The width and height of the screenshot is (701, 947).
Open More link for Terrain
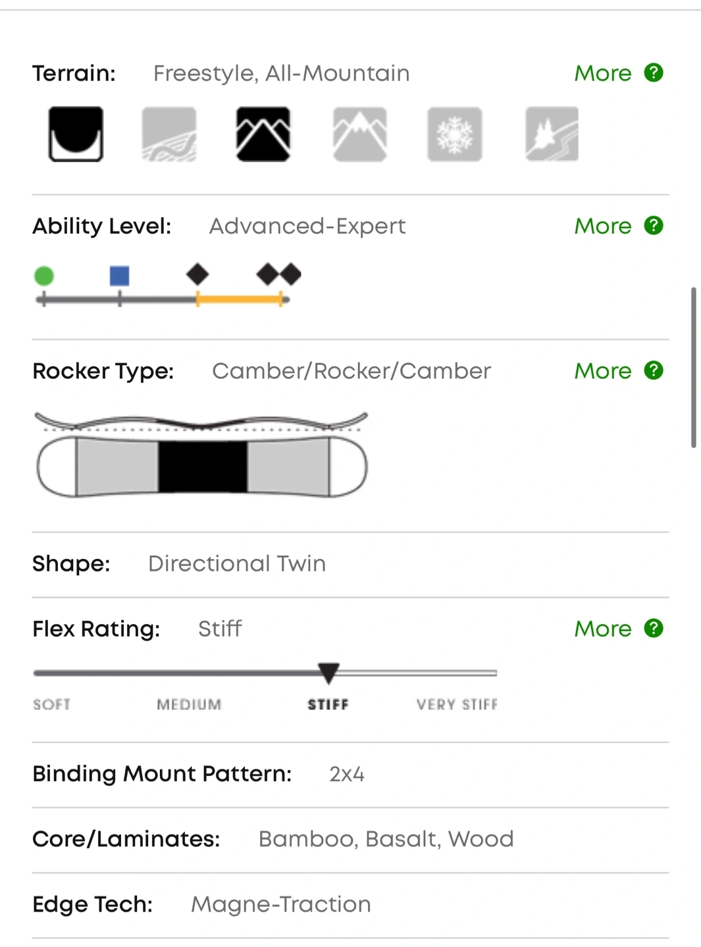602,73
